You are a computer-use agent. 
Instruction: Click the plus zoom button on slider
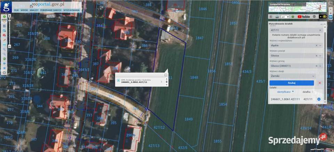(10, 16)
